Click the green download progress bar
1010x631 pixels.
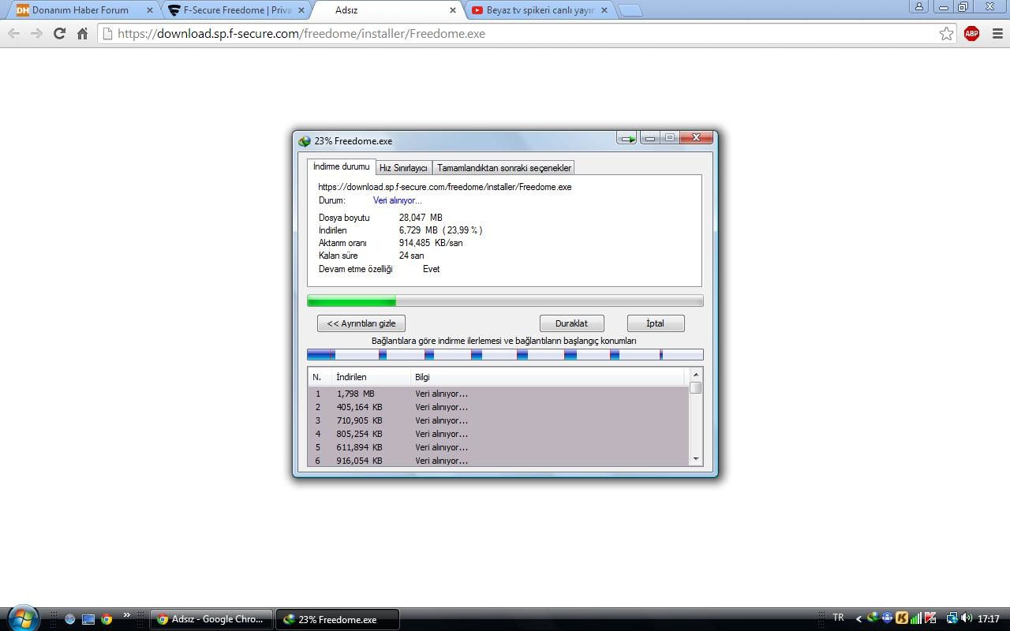(x=505, y=301)
